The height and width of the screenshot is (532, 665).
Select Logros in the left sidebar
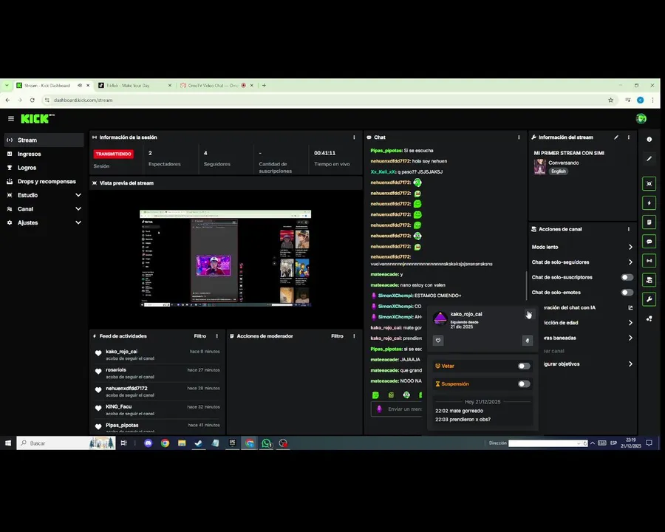44,168
